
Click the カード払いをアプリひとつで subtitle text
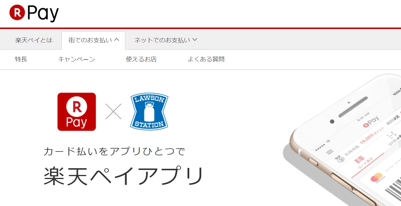[x=114, y=151]
